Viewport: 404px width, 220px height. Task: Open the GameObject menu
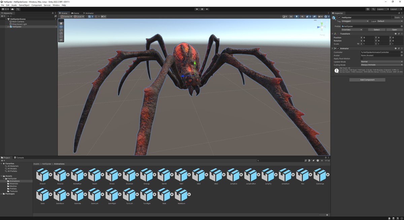[x=24, y=5]
